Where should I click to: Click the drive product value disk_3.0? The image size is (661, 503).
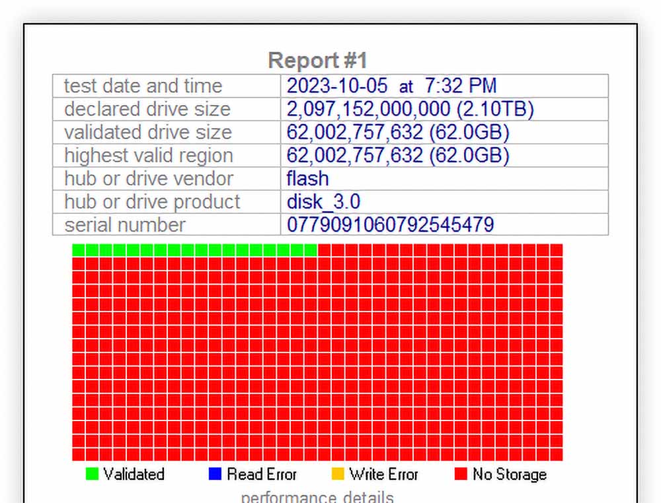pyautogui.click(x=323, y=201)
